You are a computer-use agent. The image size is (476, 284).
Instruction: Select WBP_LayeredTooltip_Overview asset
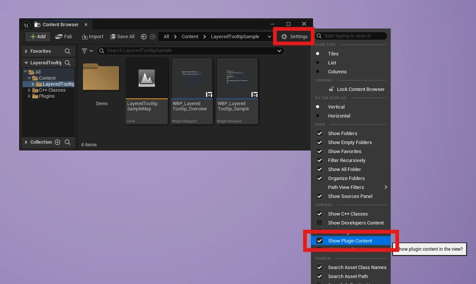coord(192,91)
